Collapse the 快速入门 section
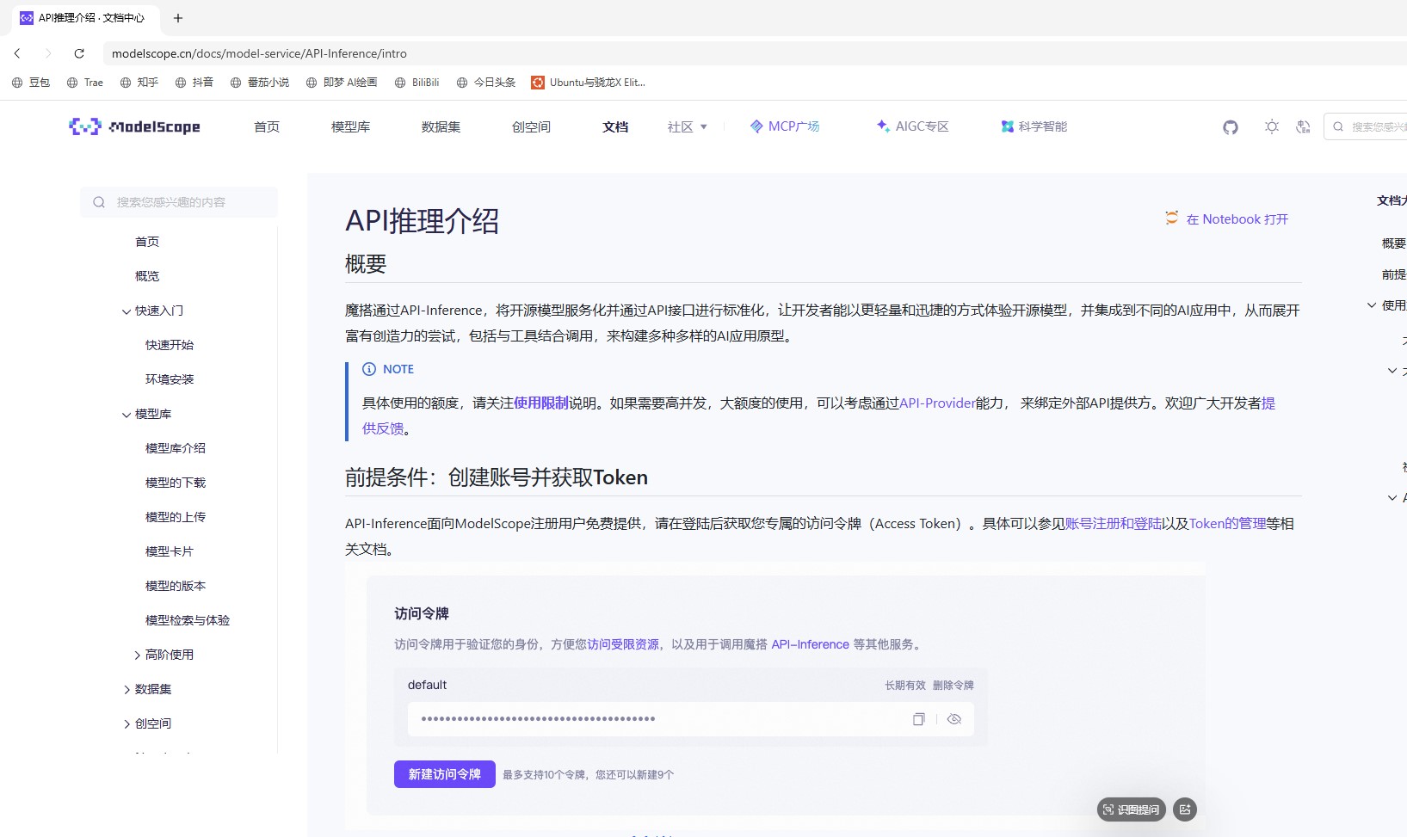Viewport: 1407px width, 837px height. coord(127,311)
